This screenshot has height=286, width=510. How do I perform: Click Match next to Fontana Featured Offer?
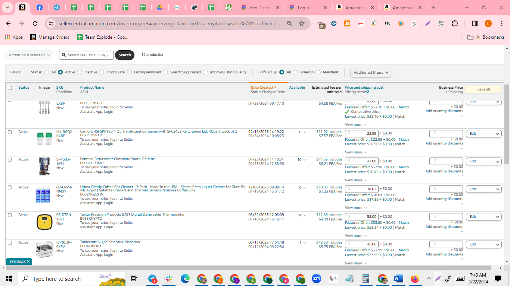pyautogui.click(x=404, y=167)
